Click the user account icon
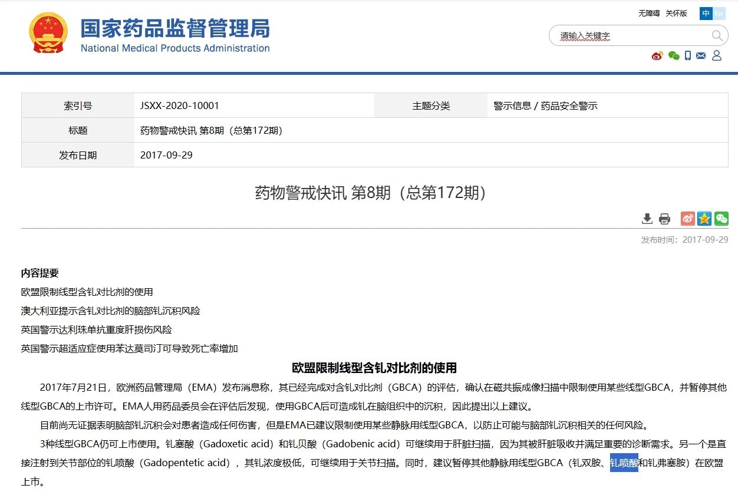This screenshot has width=738, height=495. 716,55
